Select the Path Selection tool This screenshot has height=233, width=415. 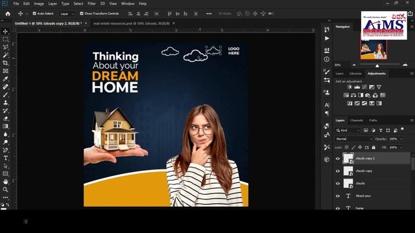click(x=5, y=166)
